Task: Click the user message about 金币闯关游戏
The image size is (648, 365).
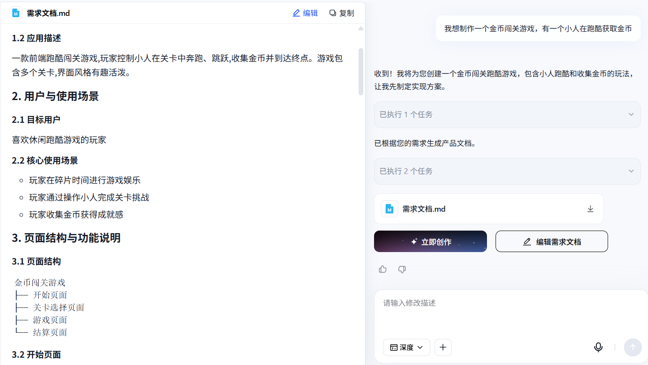Action: (x=538, y=29)
